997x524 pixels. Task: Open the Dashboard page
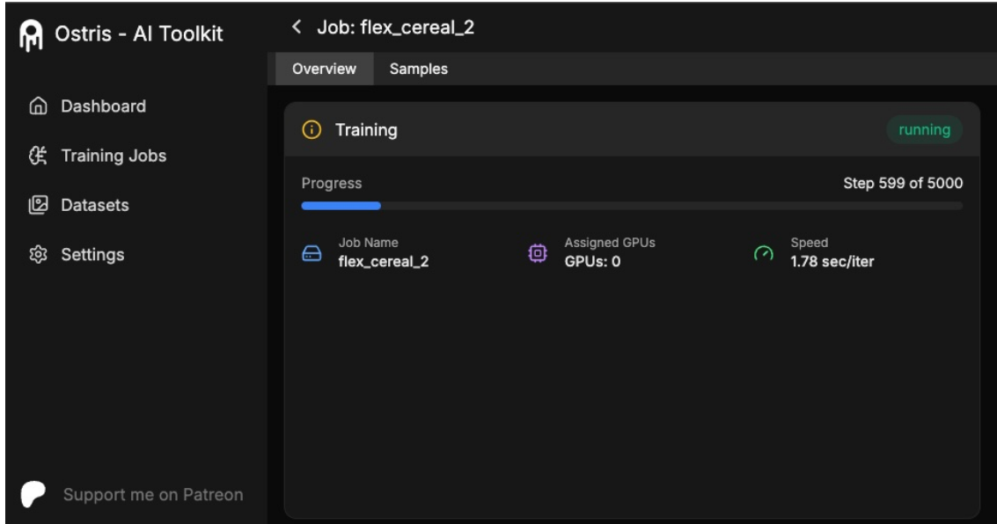103,107
